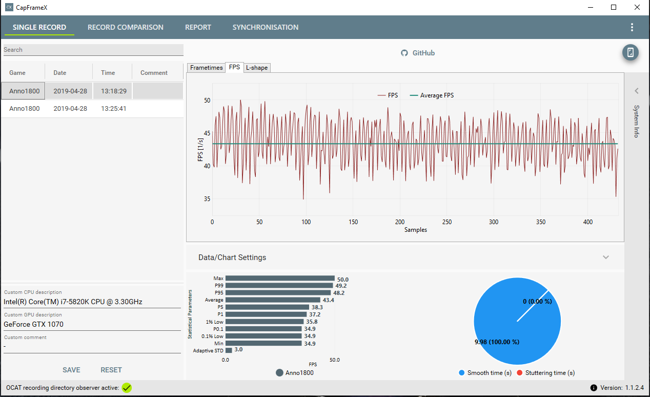
Task: Click the GitHub octocat icon
Action: (404, 53)
